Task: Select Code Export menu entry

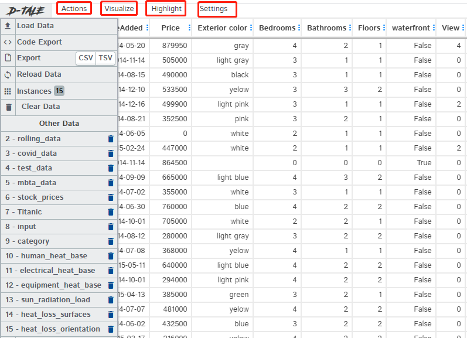Action: pyautogui.click(x=59, y=42)
